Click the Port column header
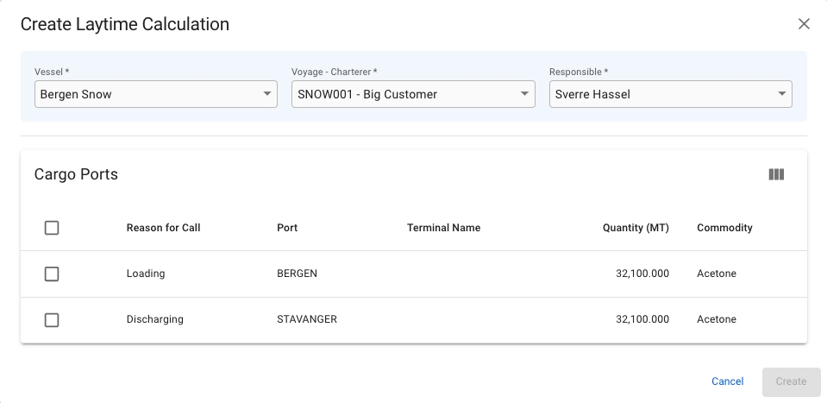Image resolution: width=827 pixels, height=403 pixels. [x=287, y=228]
